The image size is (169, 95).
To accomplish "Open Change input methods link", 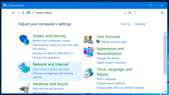I will 111,83.
